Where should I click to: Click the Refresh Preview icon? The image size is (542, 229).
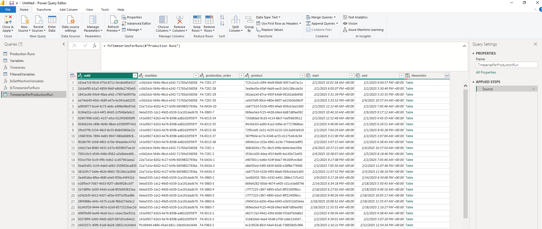click(113, 20)
